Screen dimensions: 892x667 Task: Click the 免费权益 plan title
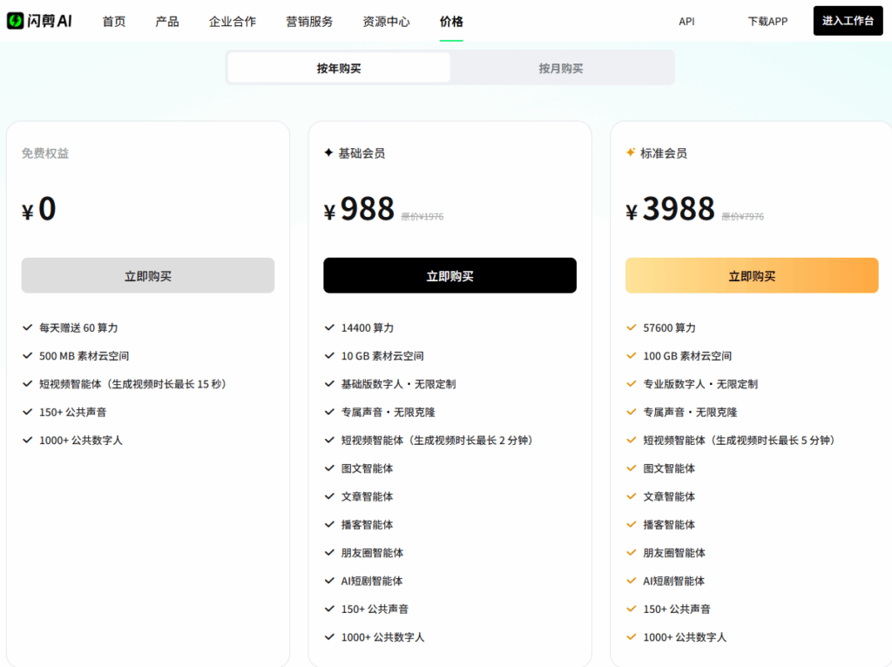45,153
